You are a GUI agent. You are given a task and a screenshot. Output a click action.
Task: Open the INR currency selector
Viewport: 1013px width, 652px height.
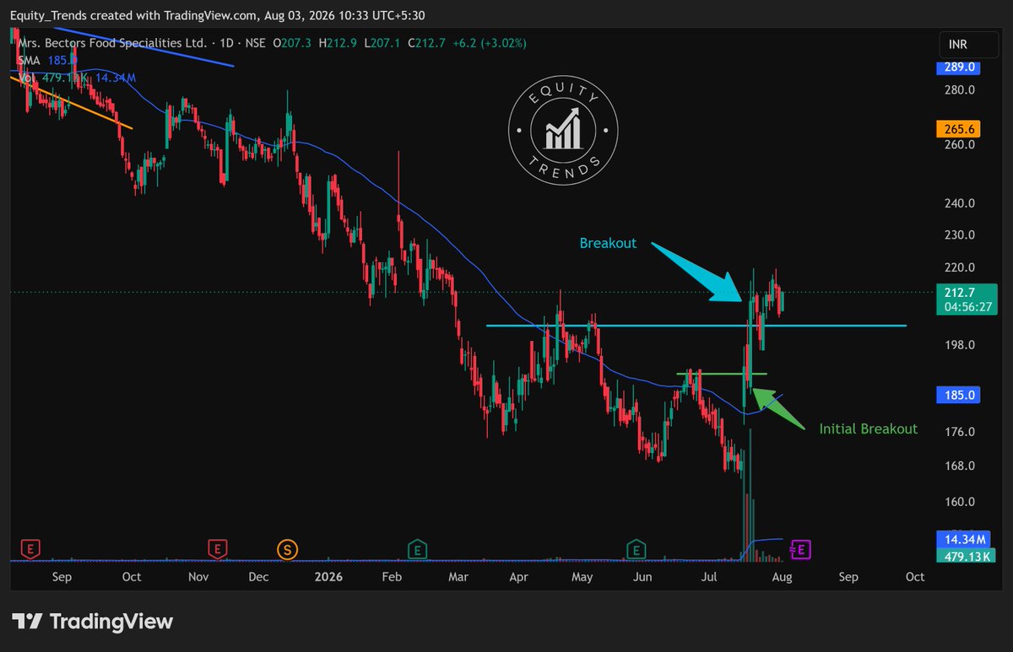[x=968, y=44]
